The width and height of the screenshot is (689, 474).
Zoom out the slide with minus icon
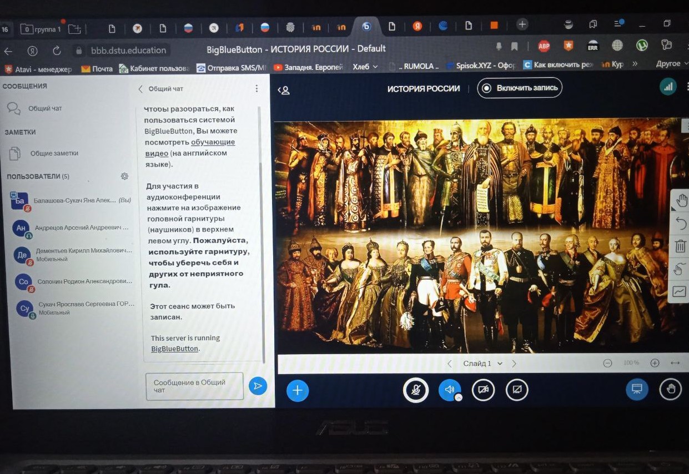pos(607,363)
